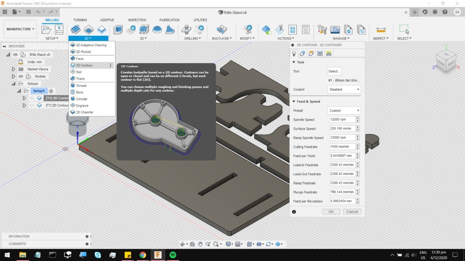The height and width of the screenshot is (261, 465).
Task: Open the MANUFACTURE workspace dropdown
Action: 20,29
